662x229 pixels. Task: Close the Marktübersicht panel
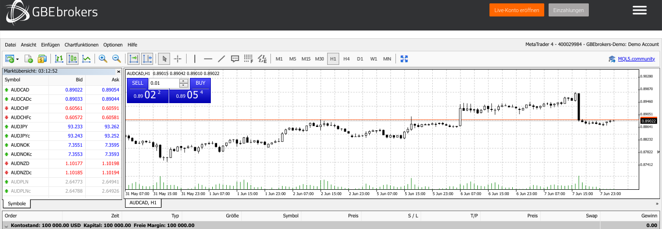click(x=119, y=71)
